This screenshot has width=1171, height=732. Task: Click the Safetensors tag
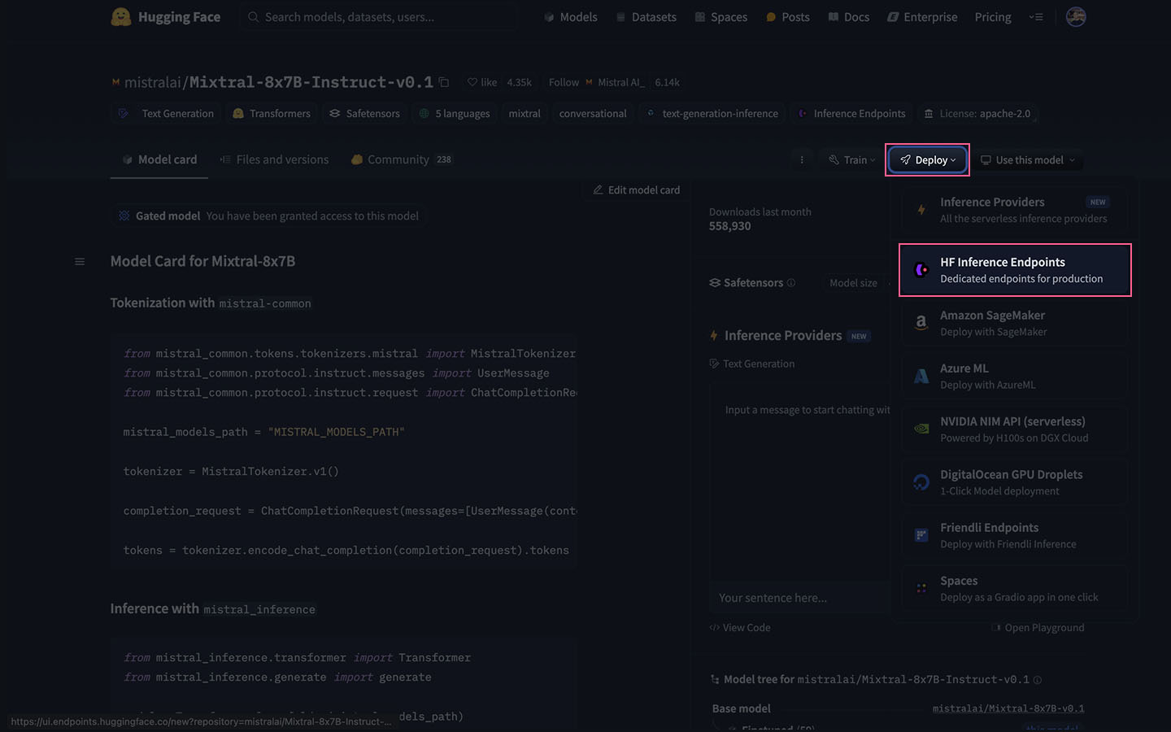pyautogui.click(x=365, y=114)
